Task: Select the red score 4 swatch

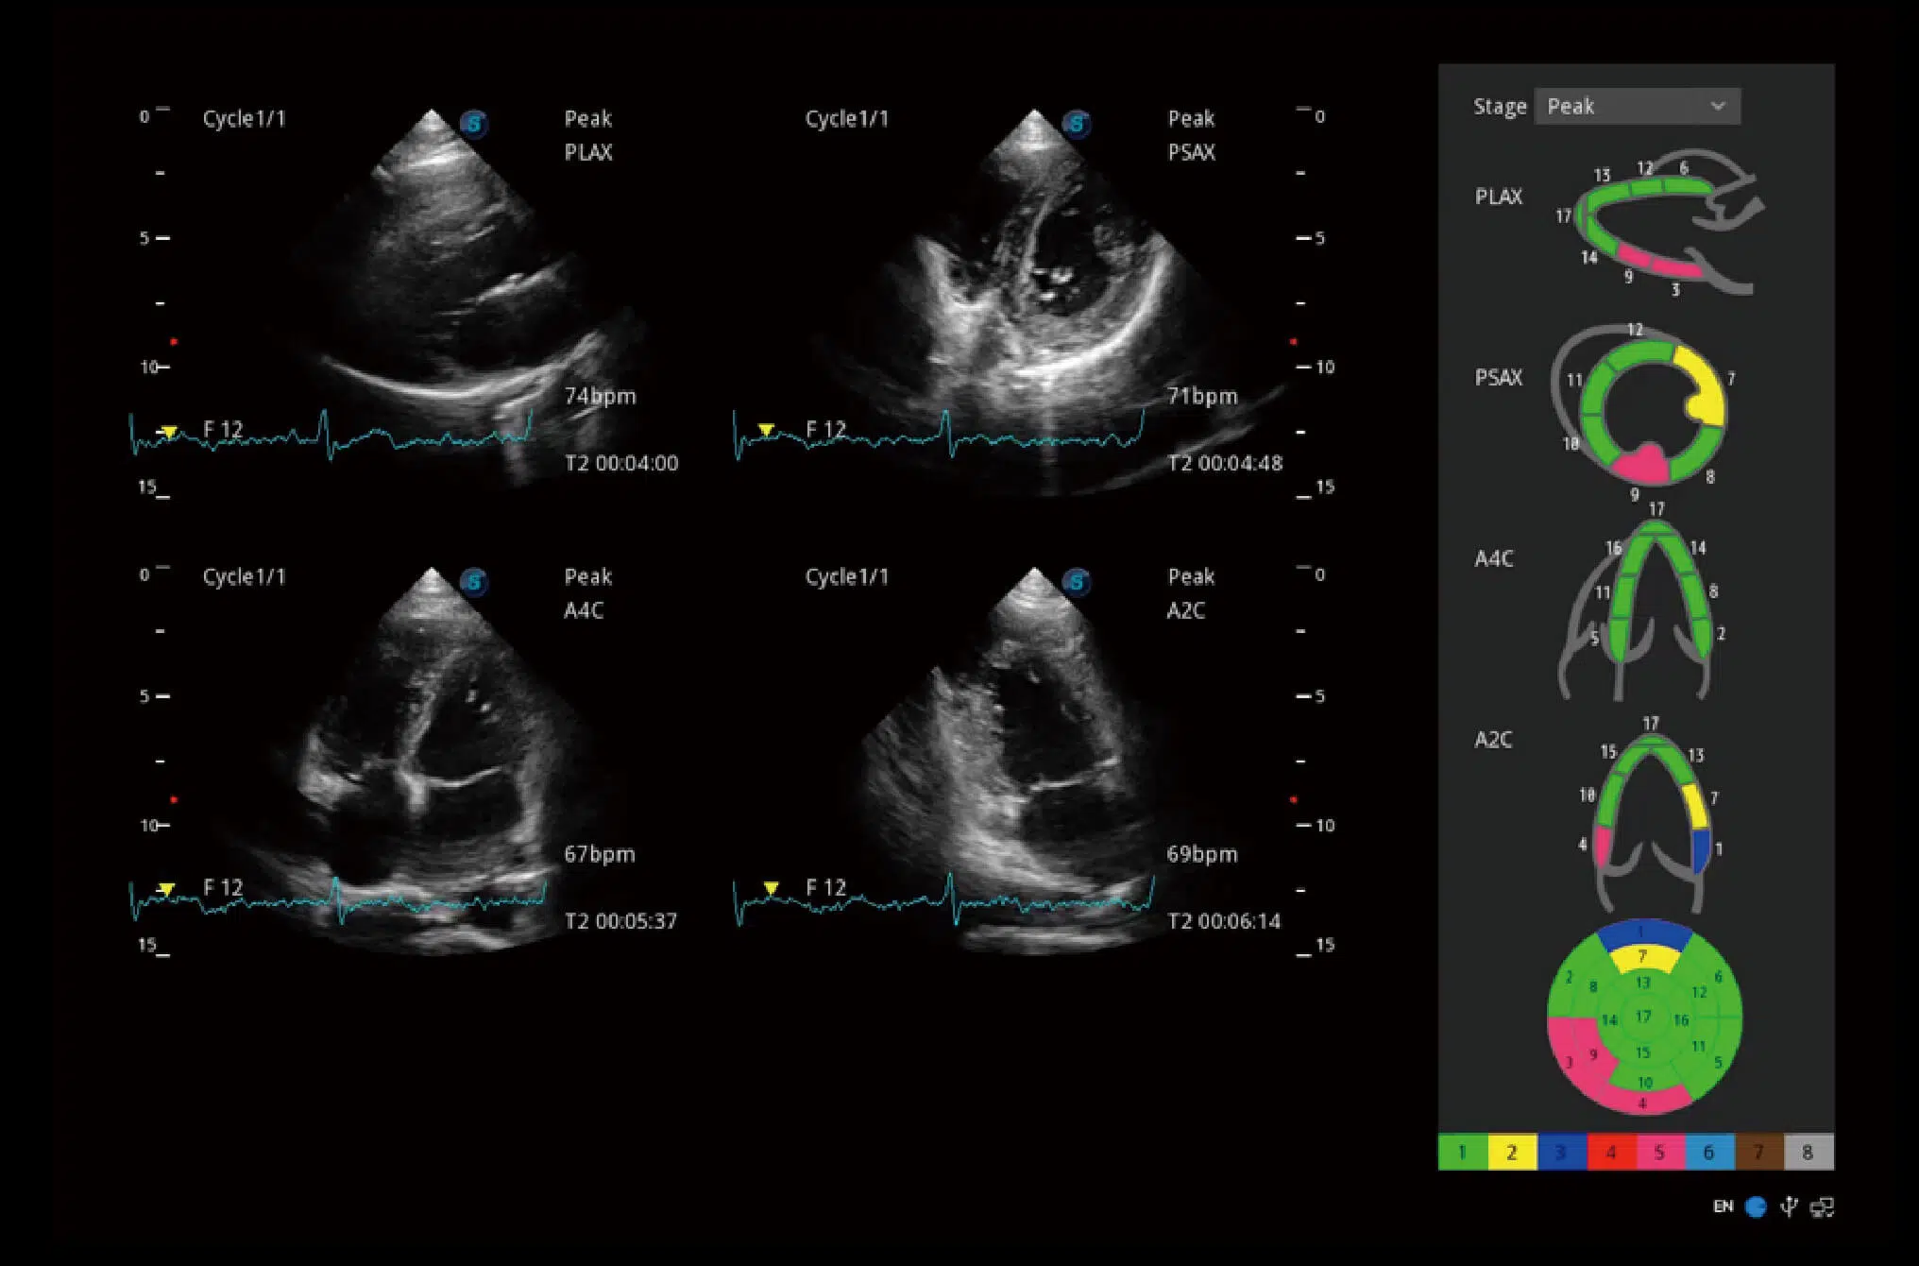Action: 1610,1152
